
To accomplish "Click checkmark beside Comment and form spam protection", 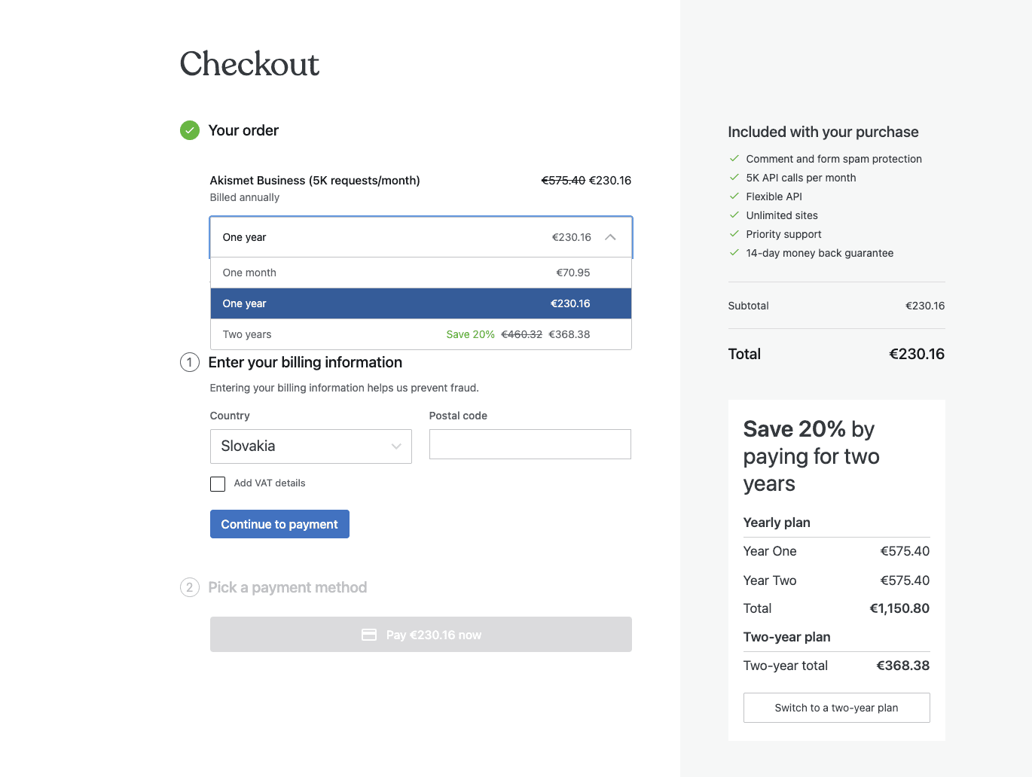I will [x=734, y=158].
